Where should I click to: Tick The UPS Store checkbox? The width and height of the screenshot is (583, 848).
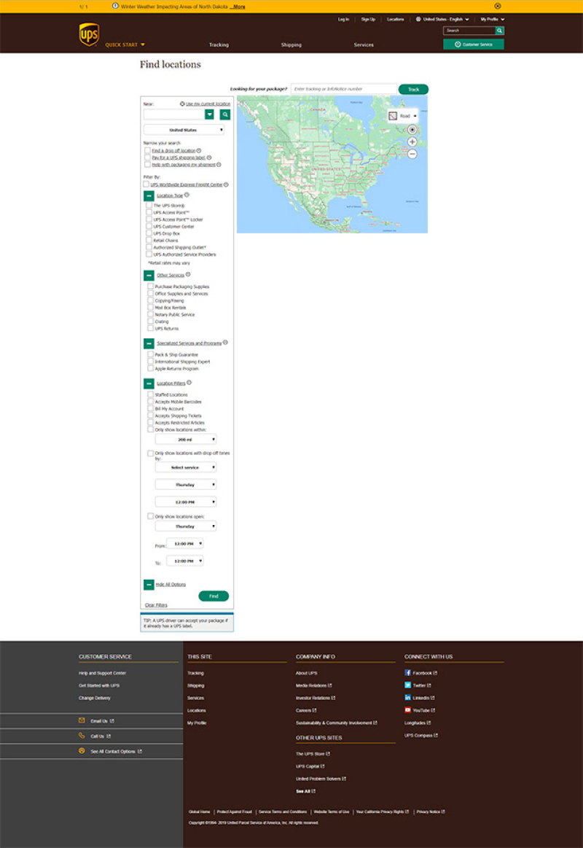tap(149, 206)
